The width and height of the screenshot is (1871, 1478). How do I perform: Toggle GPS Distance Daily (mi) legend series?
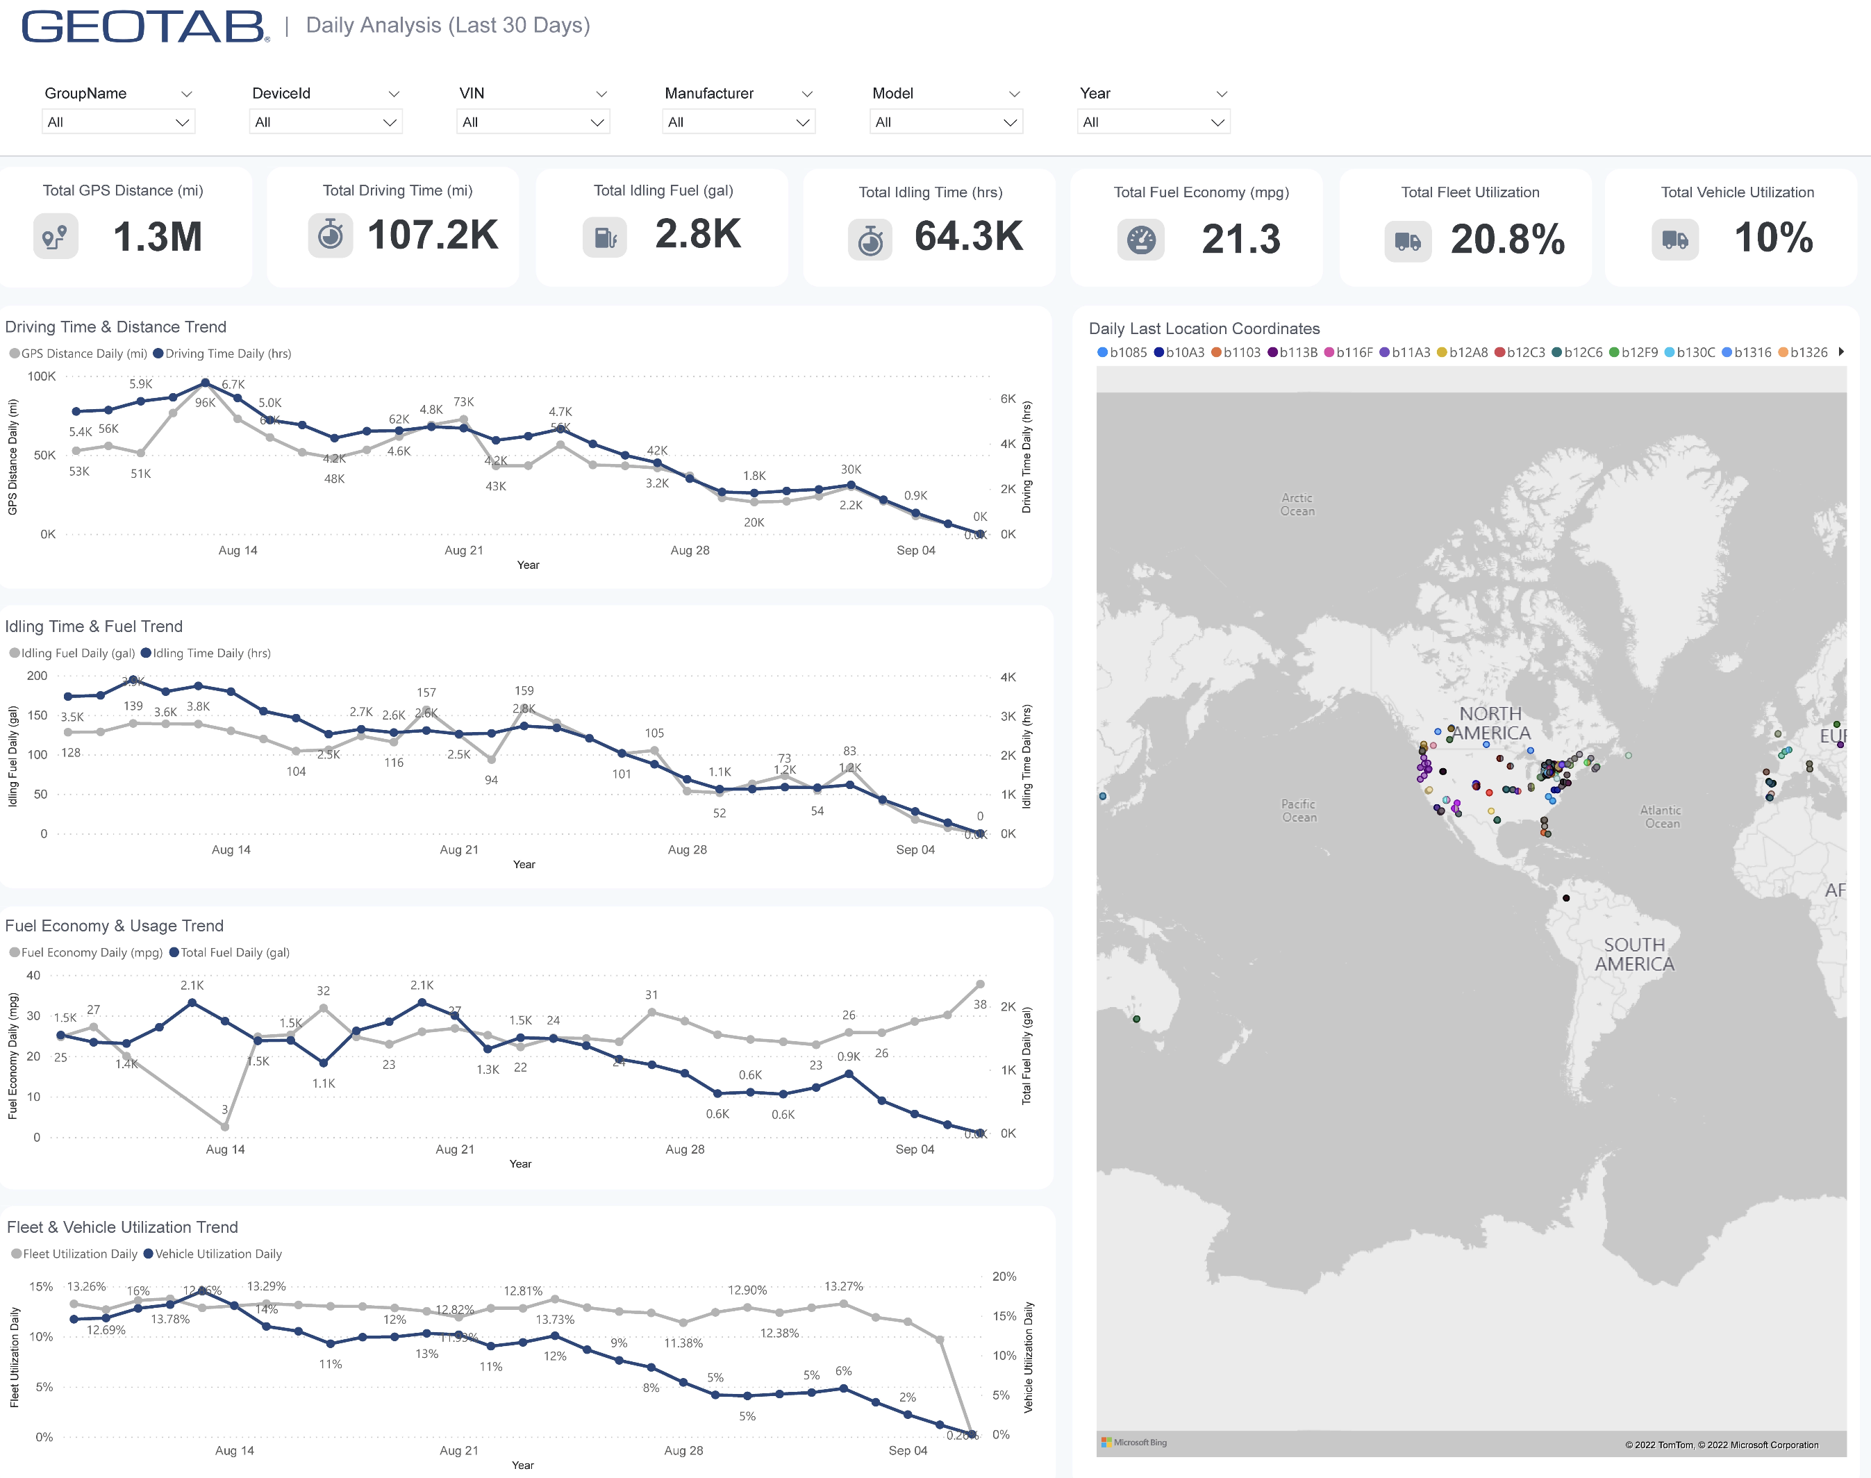(x=78, y=353)
